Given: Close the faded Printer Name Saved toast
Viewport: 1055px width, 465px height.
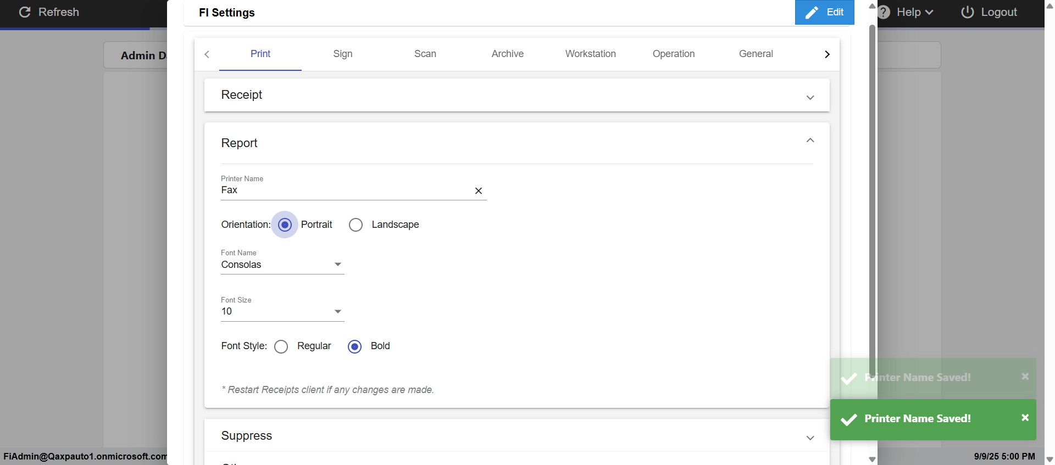Looking at the screenshot, I should [x=1025, y=377].
